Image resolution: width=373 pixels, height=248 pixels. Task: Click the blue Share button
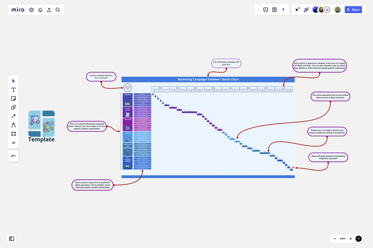[x=353, y=10]
